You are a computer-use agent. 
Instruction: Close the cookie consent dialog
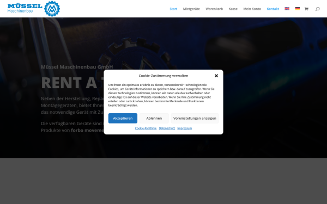tap(216, 76)
